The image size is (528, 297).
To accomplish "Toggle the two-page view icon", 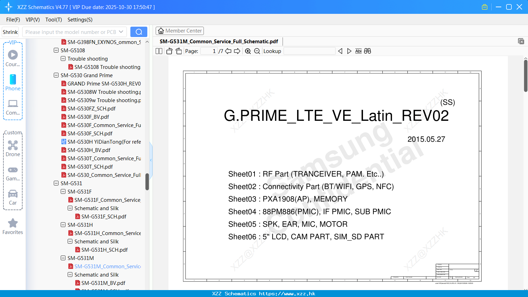I will pyautogui.click(x=159, y=51).
